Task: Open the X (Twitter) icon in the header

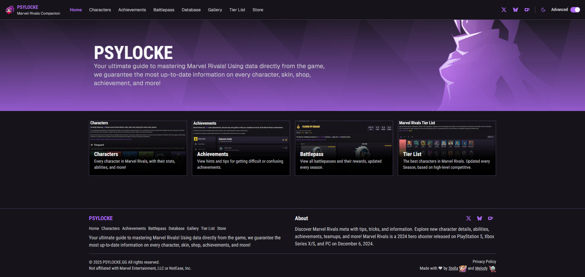Action: pyautogui.click(x=504, y=10)
